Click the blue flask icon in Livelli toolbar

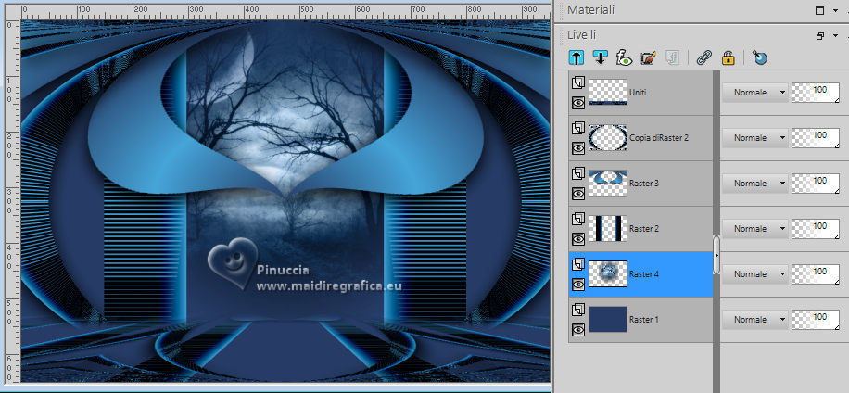pyautogui.click(x=760, y=57)
